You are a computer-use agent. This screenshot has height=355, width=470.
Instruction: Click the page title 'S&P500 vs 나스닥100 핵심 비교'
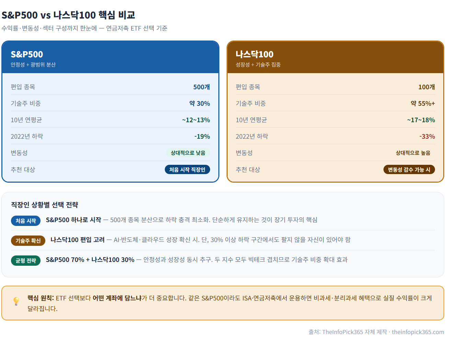68,15
